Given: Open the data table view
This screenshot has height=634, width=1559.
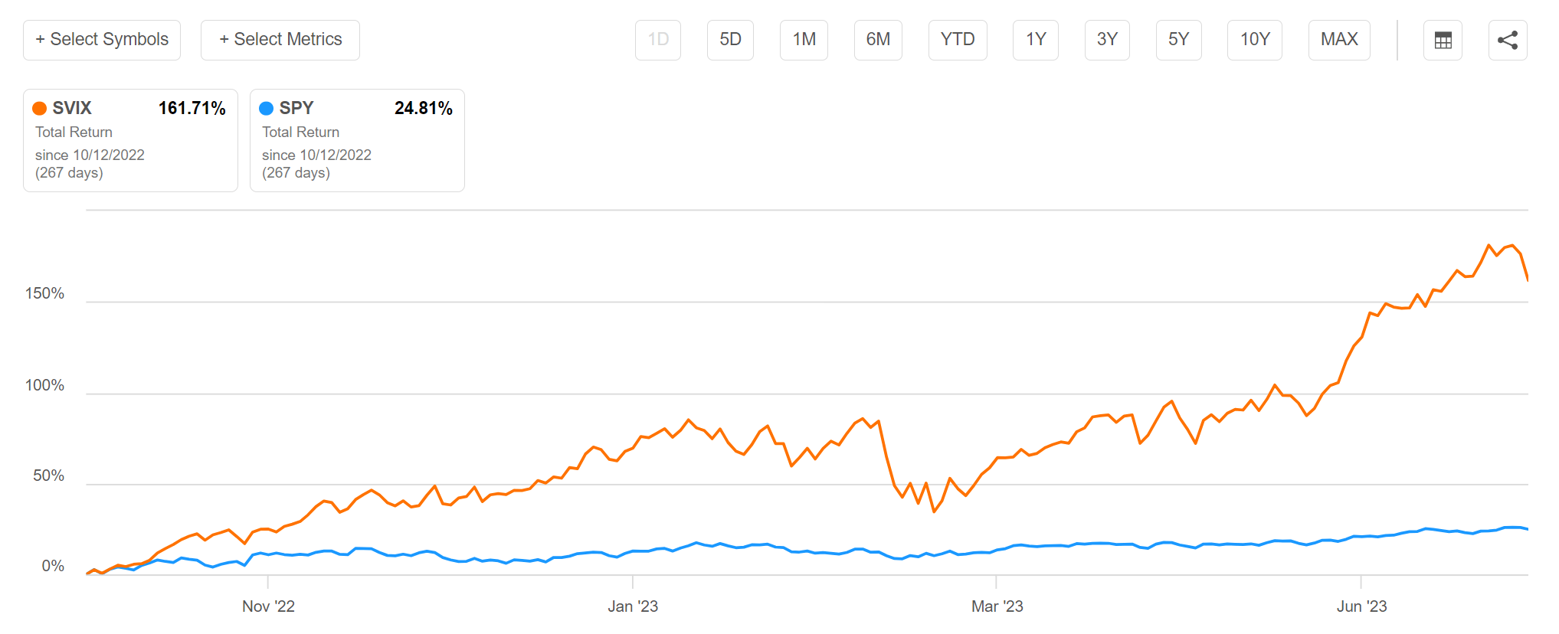Looking at the screenshot, I should click(1443, 40).
